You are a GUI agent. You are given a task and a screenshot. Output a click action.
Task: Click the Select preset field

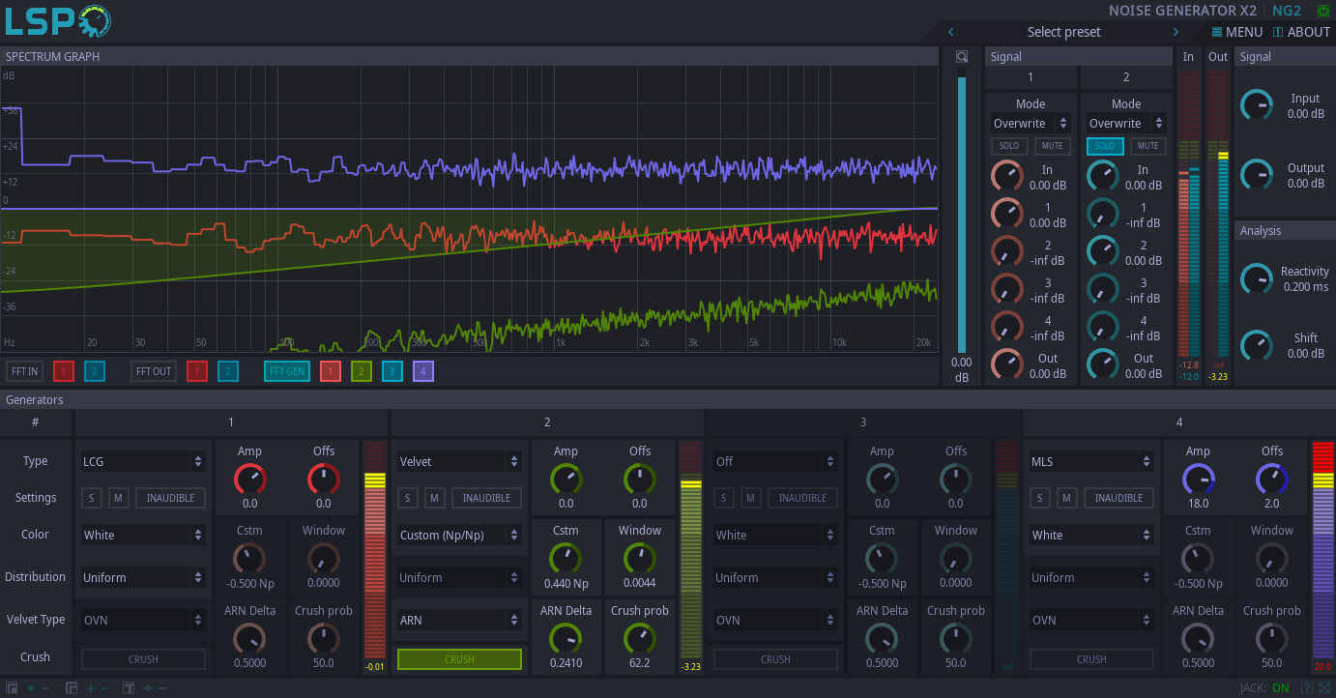(x=1063, y=32)
